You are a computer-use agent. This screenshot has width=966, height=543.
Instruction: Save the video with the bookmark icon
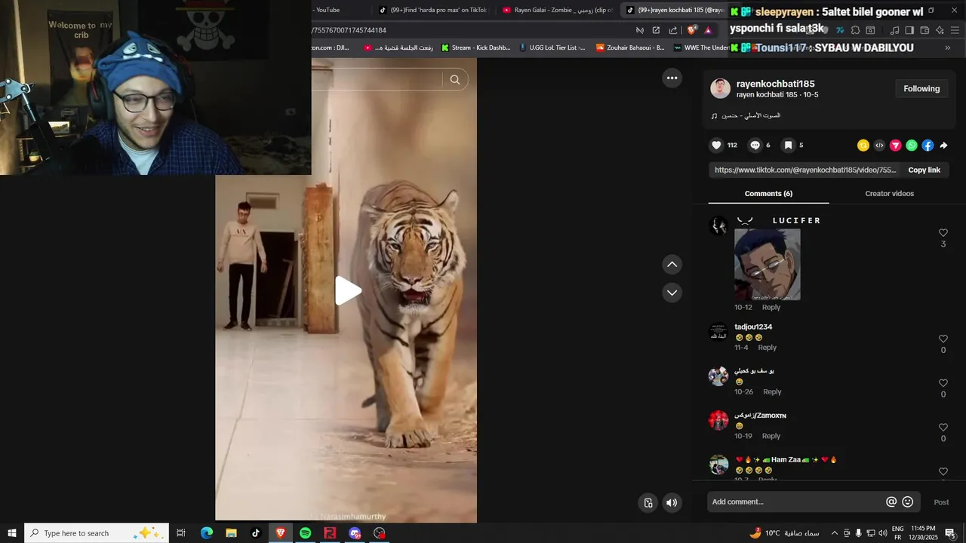[788, 145]
